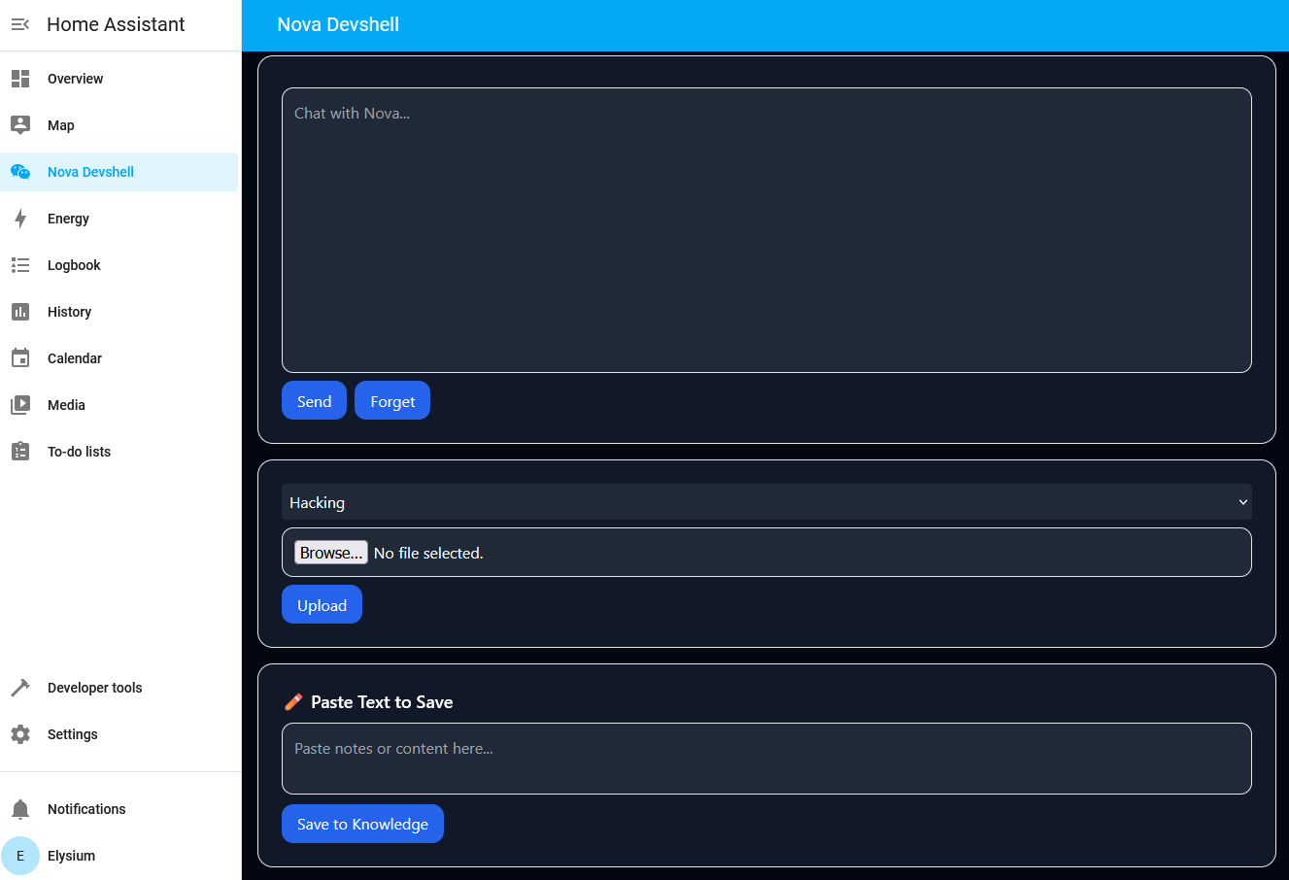Open the Hacking category dropdown
Screen dimensions: 1289x880
coord(765,502)
